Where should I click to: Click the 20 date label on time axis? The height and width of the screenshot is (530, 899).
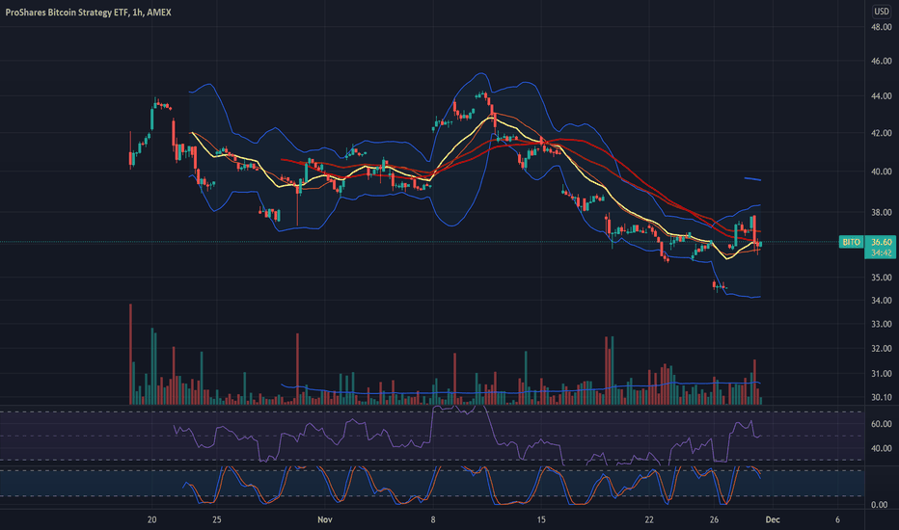click(x=152, y=519)
